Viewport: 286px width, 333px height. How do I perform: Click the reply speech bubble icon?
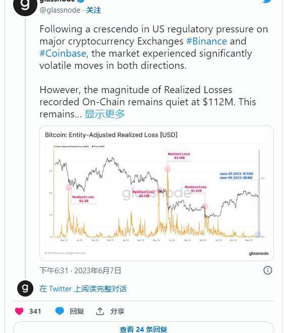[x=60, y=311]
